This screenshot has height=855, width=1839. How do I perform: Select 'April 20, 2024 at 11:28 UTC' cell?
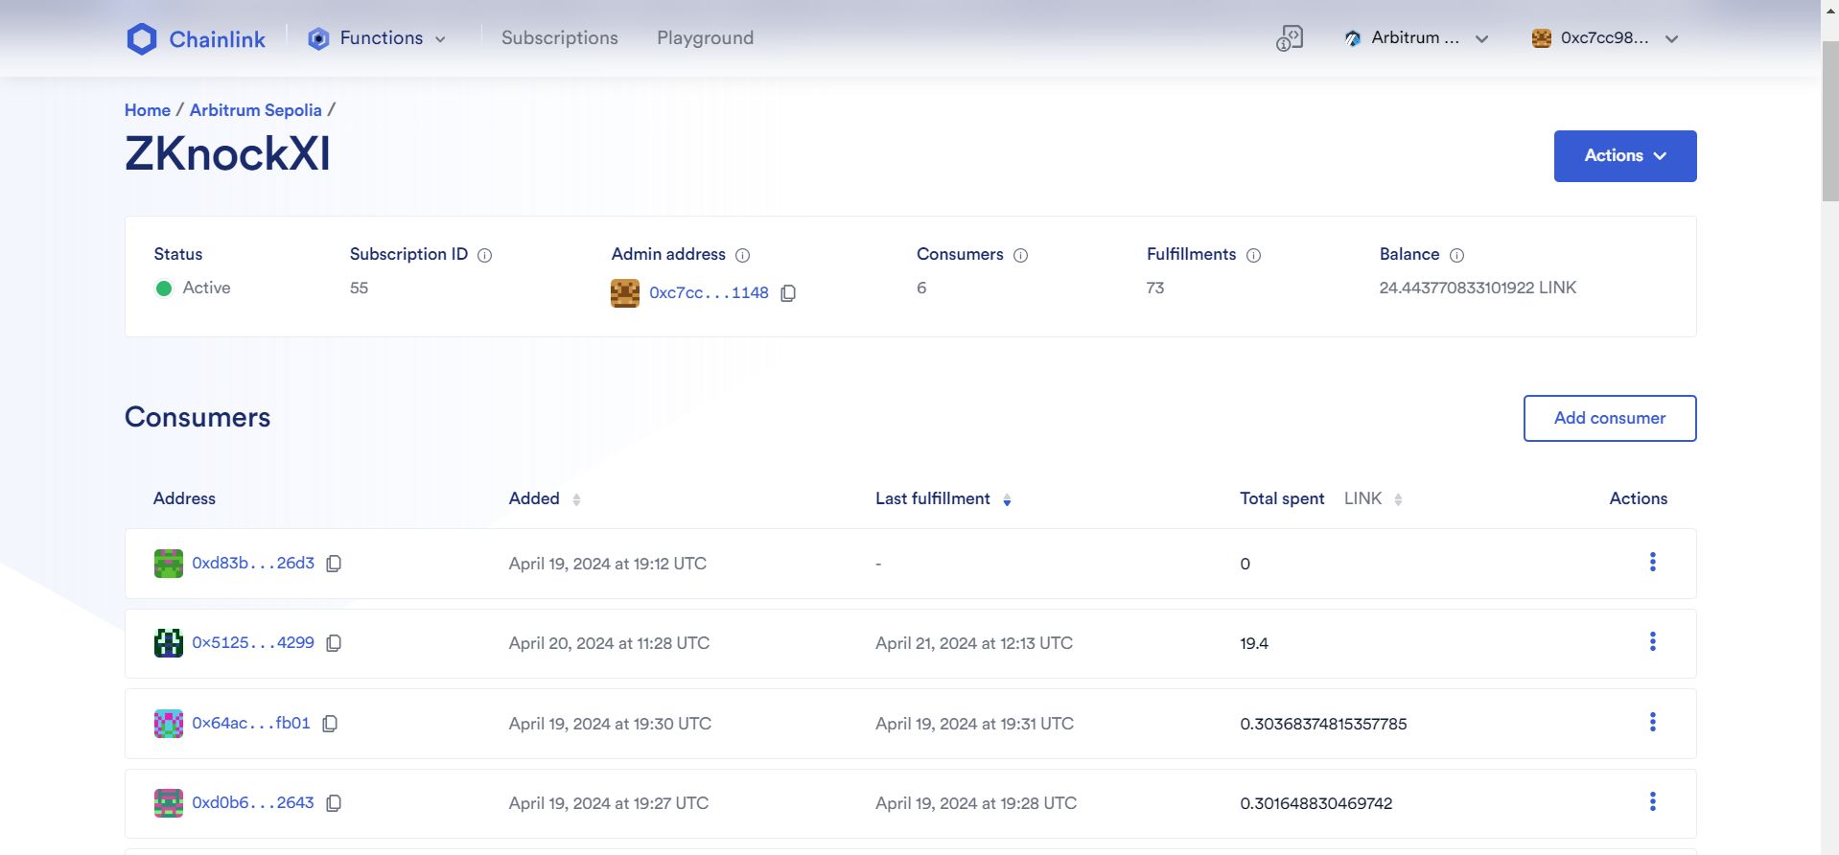[609, 643]
